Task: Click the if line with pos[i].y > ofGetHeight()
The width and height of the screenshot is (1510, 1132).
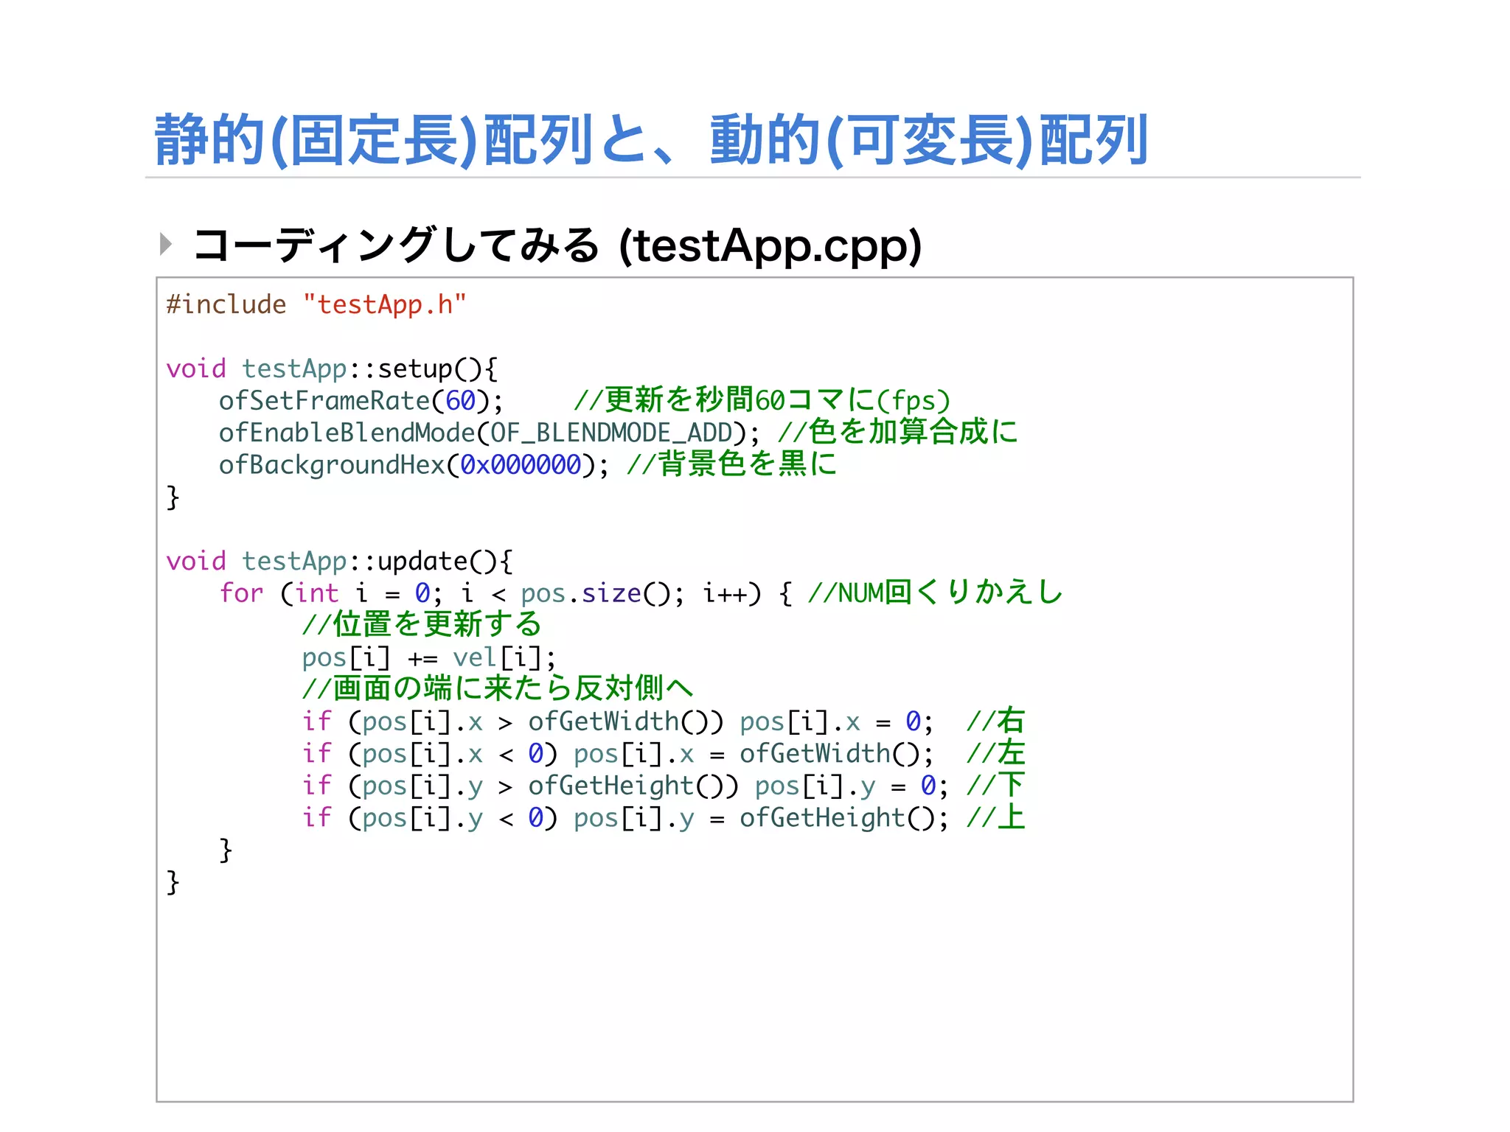Action: [625, 786]
